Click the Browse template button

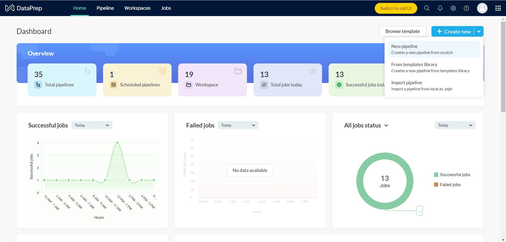(x=402, y=31)
